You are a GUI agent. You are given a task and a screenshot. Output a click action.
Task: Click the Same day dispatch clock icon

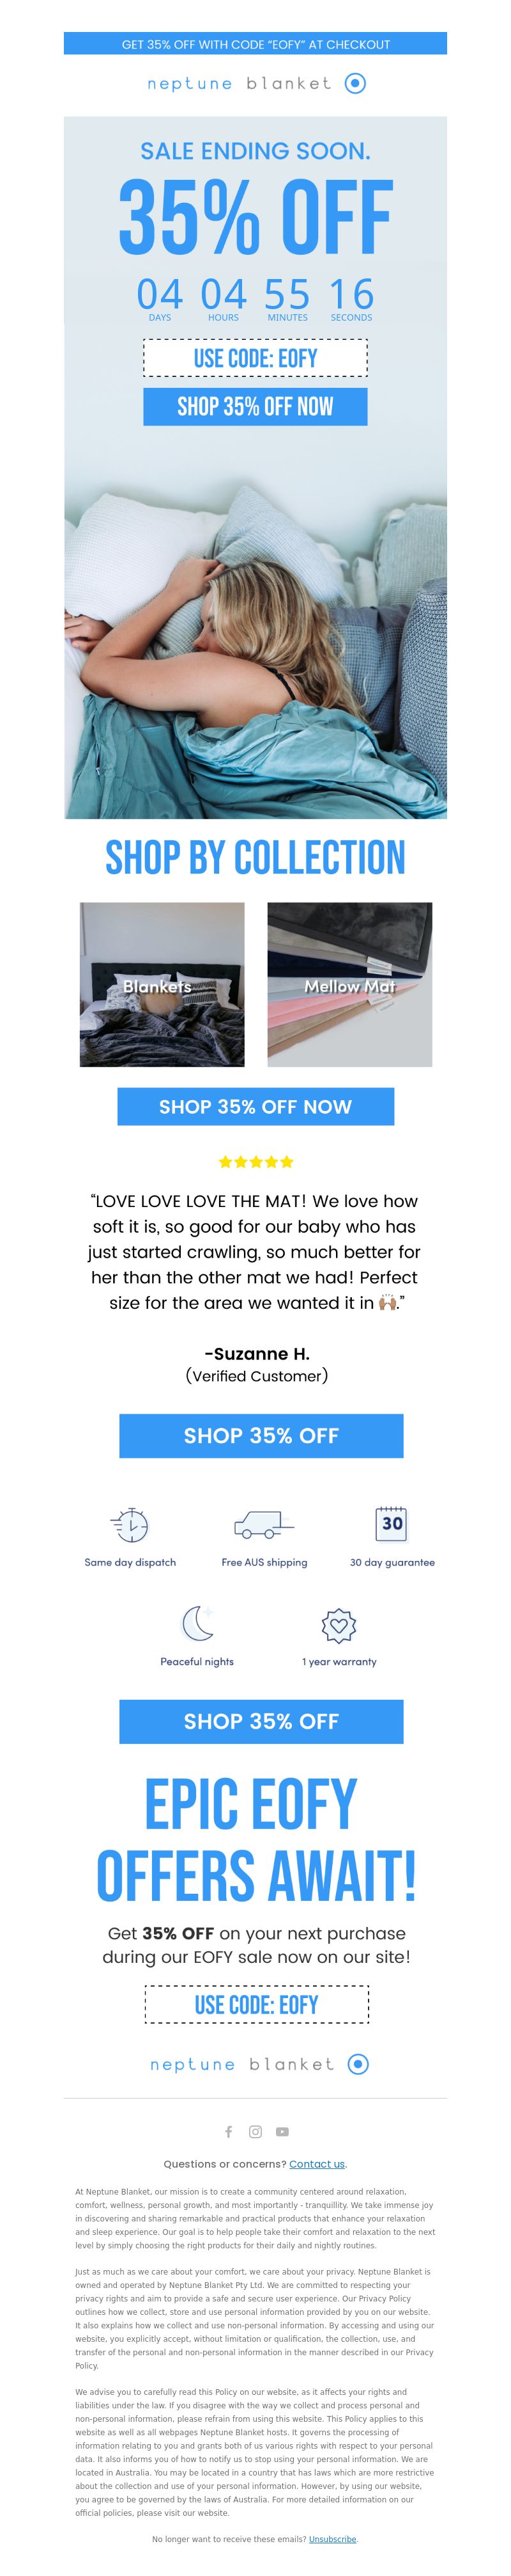coord(130,1524)
